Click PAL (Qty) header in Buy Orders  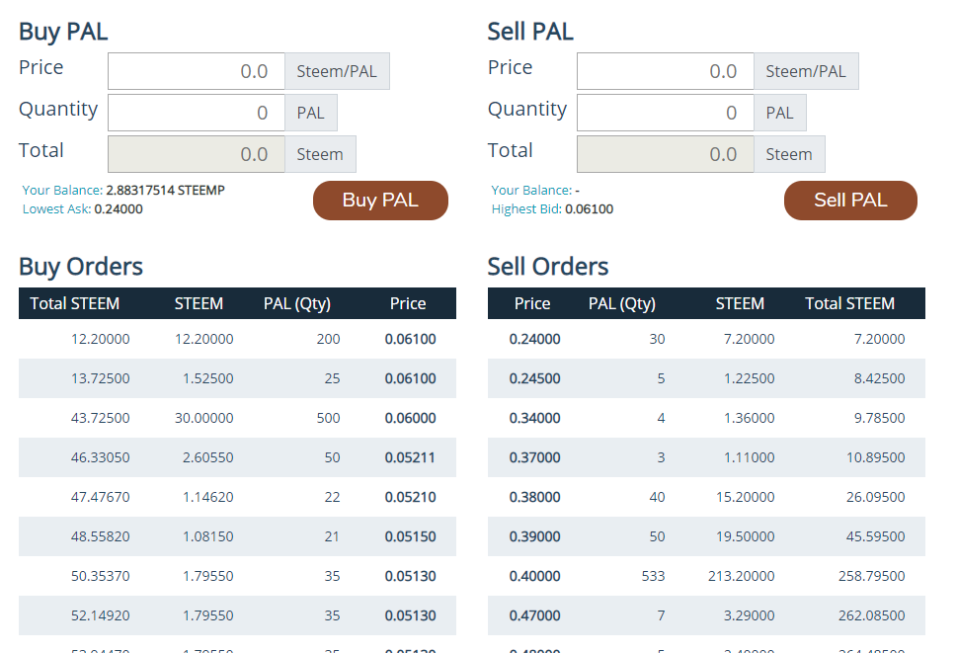(297, 303)
